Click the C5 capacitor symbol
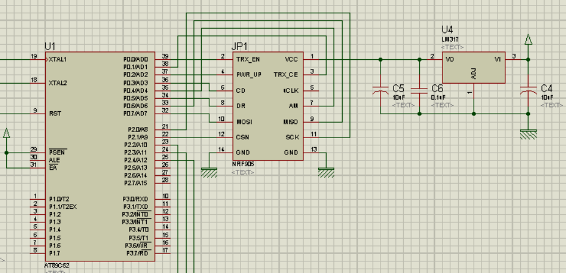Screen dimensions: 566x273 381,90
